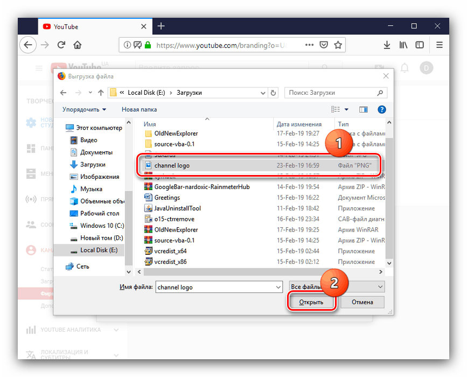
Task: Toggle Firefox sidebar icon
Action: (x=420, y=45)
